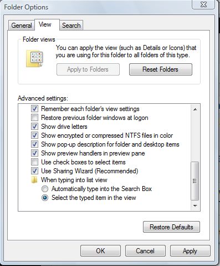Click the Advanced settings scrollbar thumb
Image resolution: width=220 pixels, height=266 pixels.
[x=195, y=181]
